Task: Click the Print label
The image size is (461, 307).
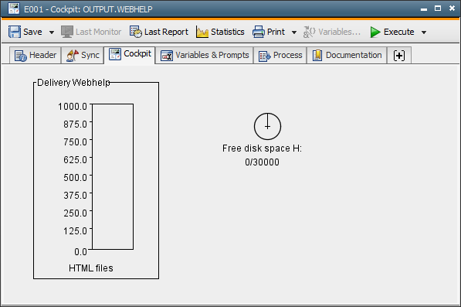Action: (x=276, y=32)
